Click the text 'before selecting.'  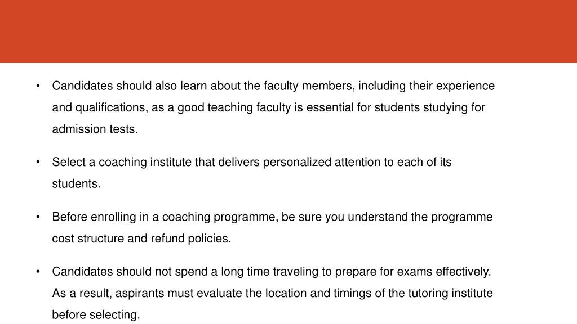click(96, 315)
